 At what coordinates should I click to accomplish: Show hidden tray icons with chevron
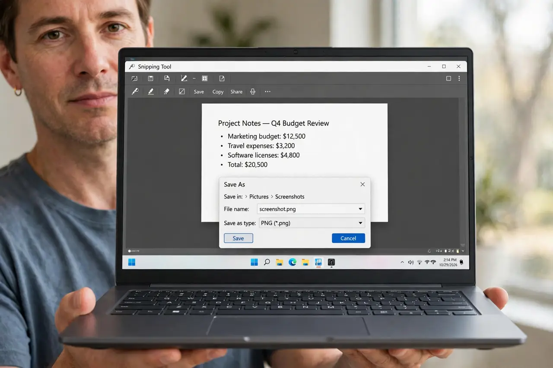coord(402,262)
